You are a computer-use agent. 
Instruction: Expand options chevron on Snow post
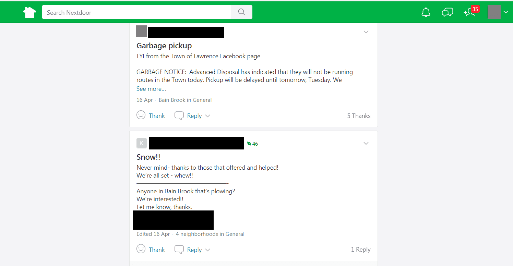click(366, 143)
